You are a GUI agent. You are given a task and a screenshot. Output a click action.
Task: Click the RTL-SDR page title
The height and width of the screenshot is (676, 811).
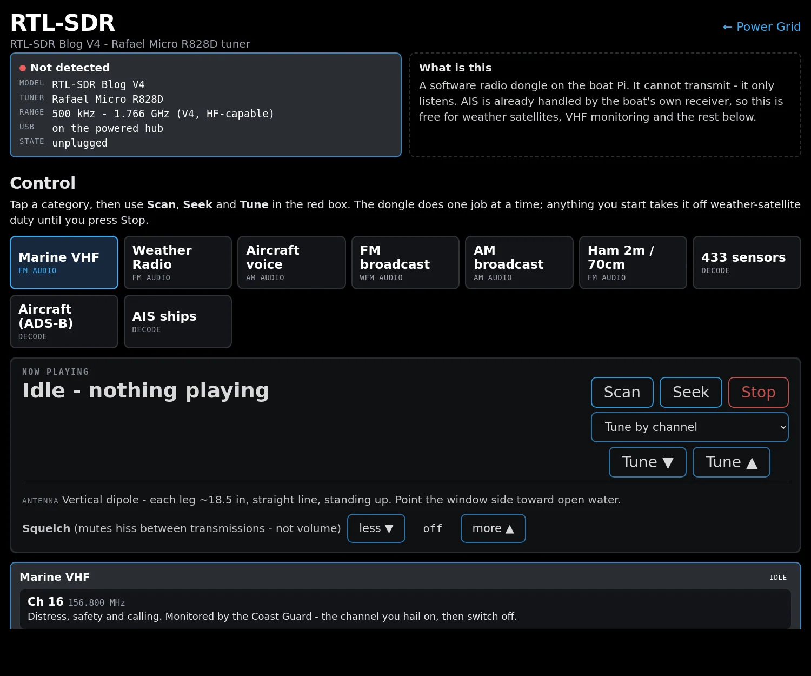point(63,23)
